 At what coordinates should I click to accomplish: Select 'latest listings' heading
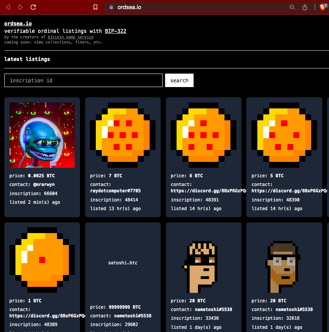click(27, 59)
